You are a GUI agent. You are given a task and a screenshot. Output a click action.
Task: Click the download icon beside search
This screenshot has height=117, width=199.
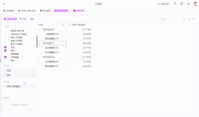coord(189,19)
